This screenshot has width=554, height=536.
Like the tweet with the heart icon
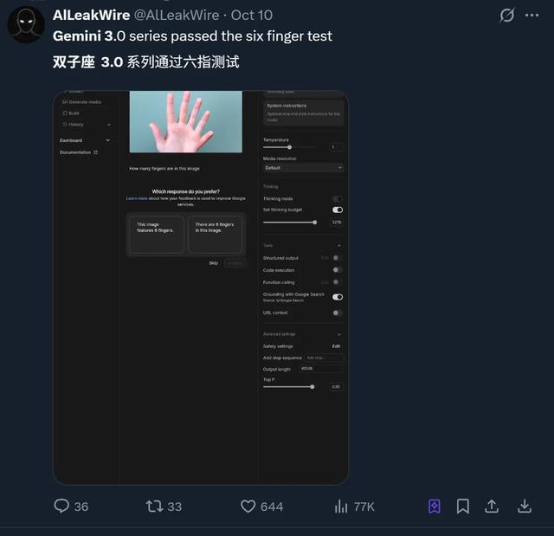coord(248,506)
